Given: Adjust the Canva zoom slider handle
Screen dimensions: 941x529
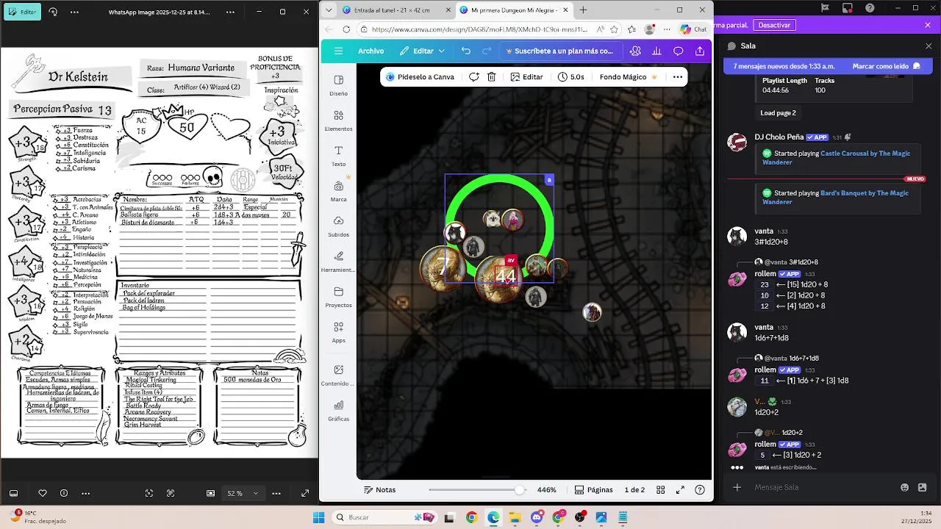Looking at the screenshot, I should [520, 490].
